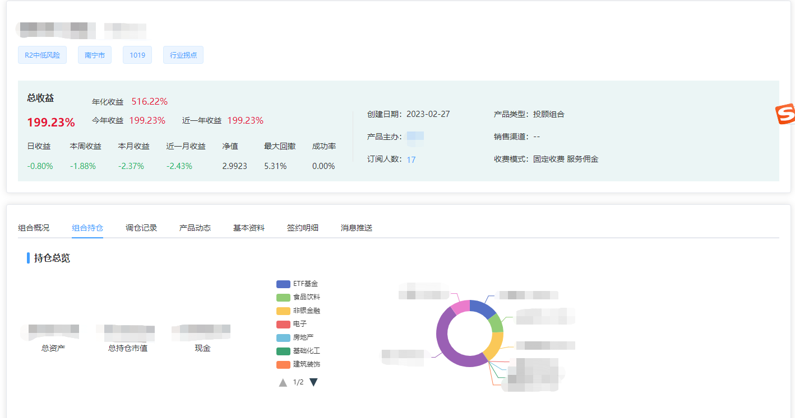Click the 总资产 label

53,348
